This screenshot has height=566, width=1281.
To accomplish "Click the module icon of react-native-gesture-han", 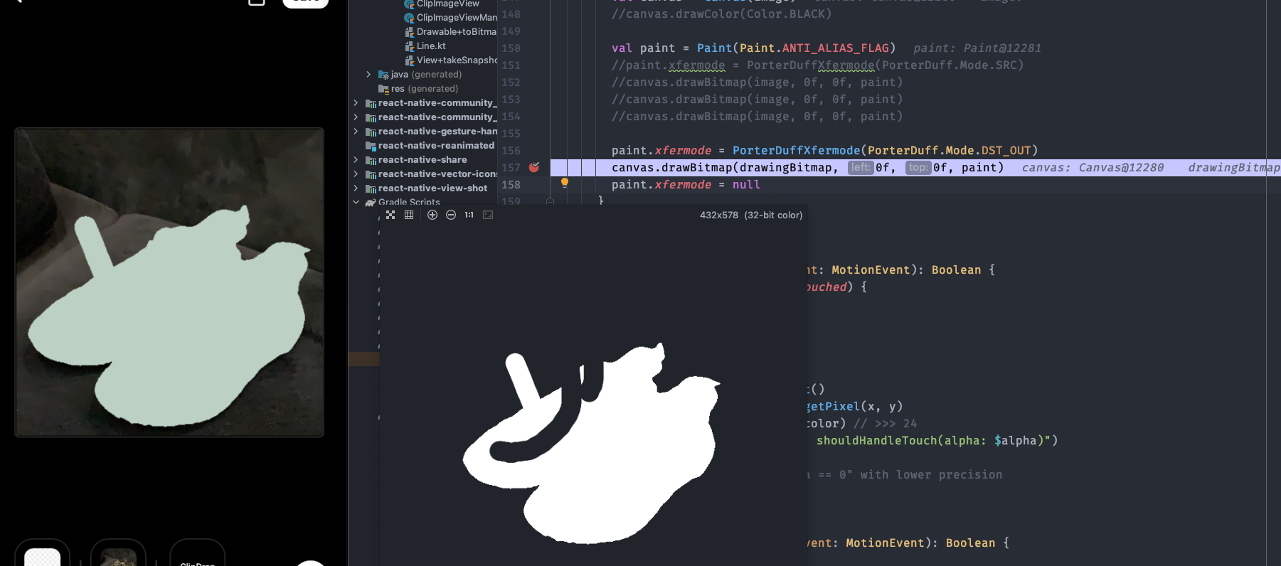I will click(371, 132).
